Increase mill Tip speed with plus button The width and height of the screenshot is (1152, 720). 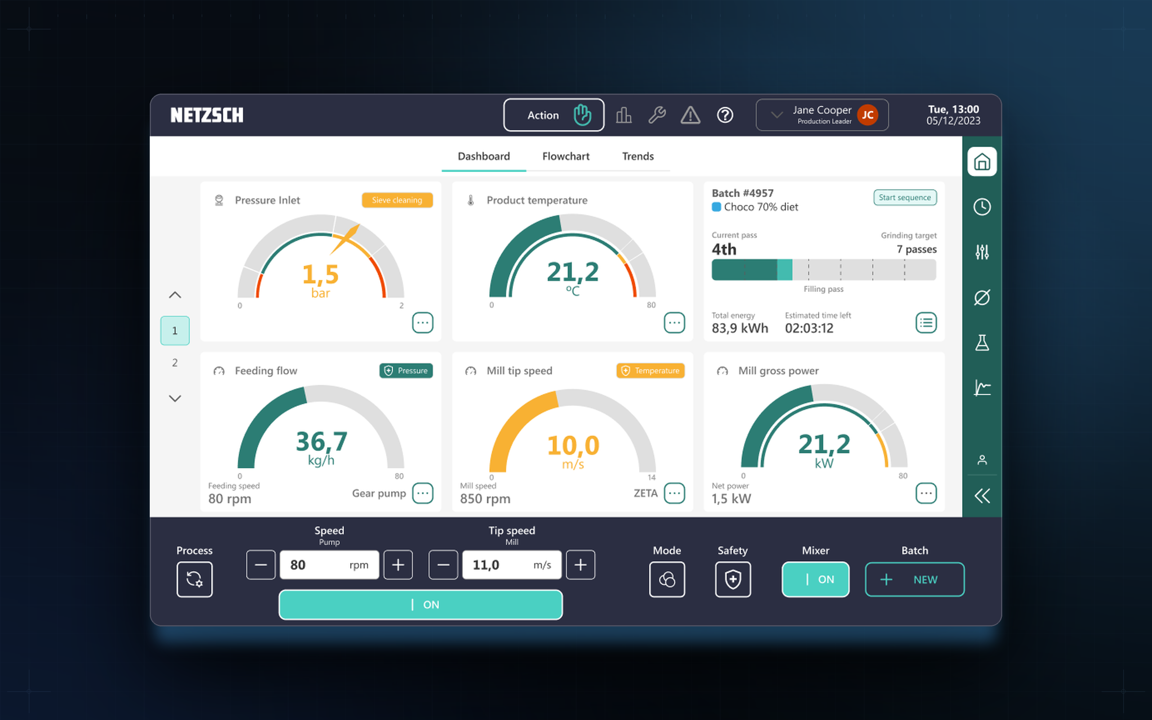click(580, 565)
